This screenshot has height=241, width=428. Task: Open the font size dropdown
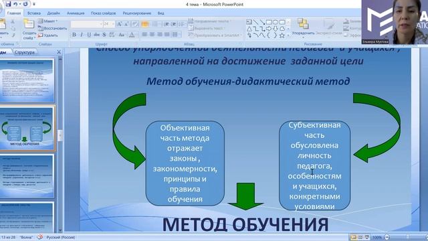[113, 24]
